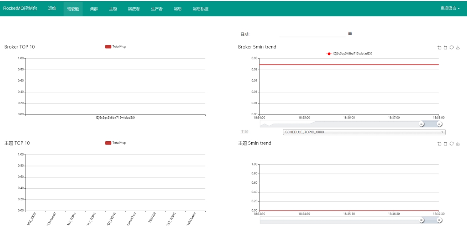Click the 日期 date input field

pos(312,34)
